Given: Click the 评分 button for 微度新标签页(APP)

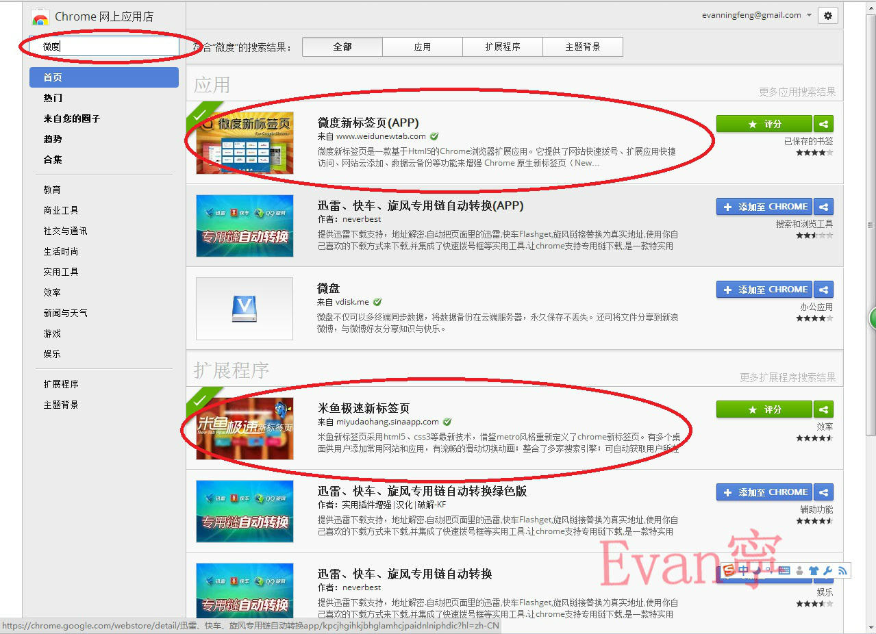Looking at the screenshot, I should tap(764, 124).
